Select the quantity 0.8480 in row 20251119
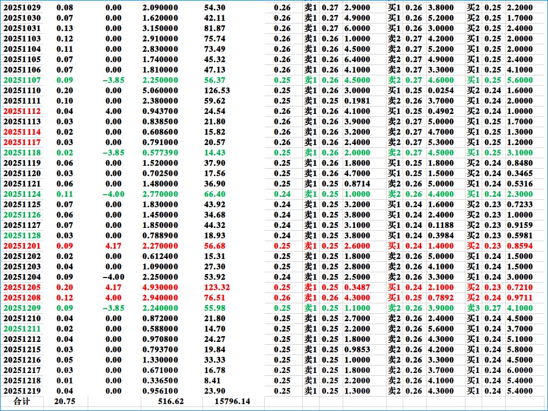 click(x=520, y=163)
